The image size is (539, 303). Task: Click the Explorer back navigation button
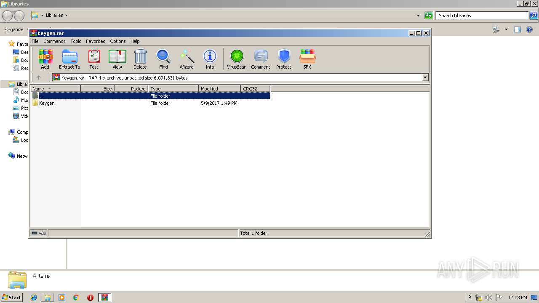(8, 16)
